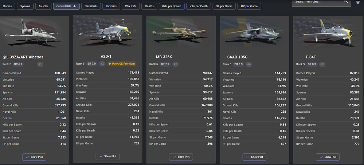Click games played value 178,413
Image resolution: width=364 pixels, height=165 pixels.
click(x=133, y=73)
